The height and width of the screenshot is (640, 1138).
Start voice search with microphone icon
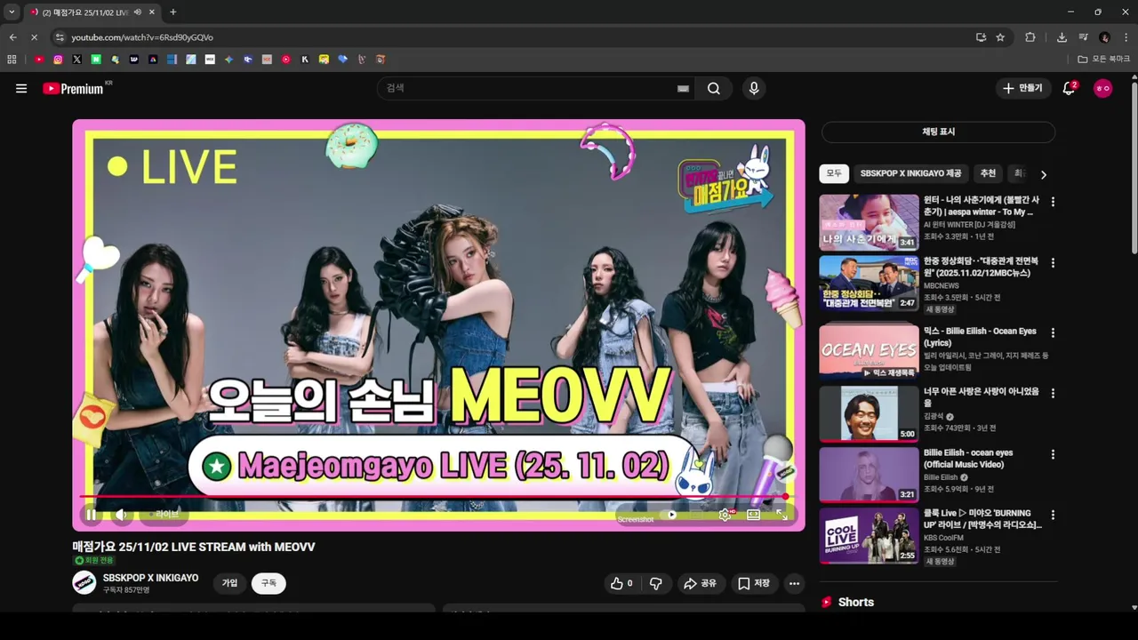pyautogui.click(x=754, y=89)
